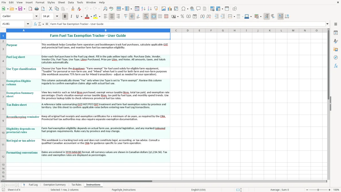Screen dimensions: 341x192
Task: Sort ascending with A-Z icon
Action: 144,9
